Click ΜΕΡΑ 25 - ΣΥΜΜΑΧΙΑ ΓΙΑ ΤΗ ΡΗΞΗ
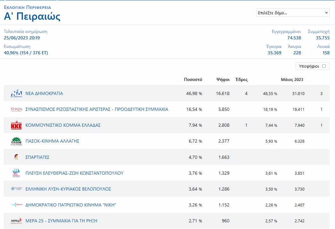This screenshot has width=335, height=229. (x=61, y=221)
